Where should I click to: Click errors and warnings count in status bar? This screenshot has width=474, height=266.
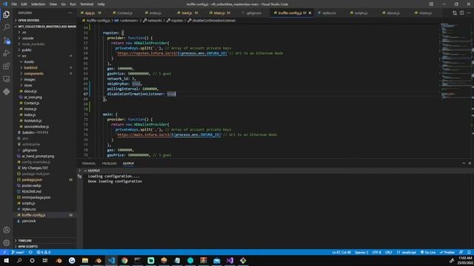pos(44,252)
